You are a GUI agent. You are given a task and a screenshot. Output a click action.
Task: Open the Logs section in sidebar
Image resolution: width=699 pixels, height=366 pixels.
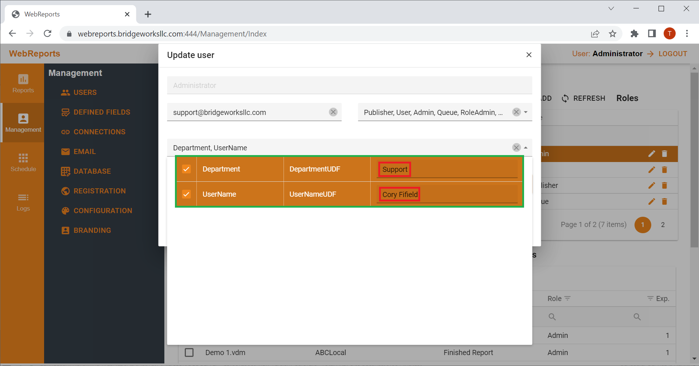23,201
